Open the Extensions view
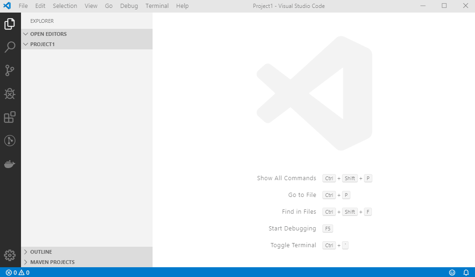The width and height of the screenshot is (475, 277). pos(10,117)
